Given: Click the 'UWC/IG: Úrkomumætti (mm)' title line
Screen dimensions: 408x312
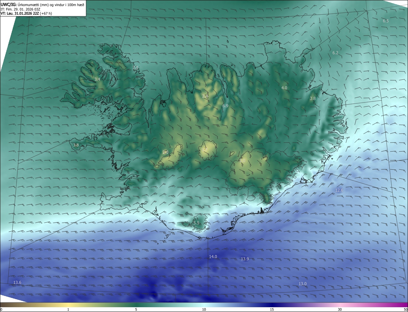Looking at the screenshot, I should pos(42,4).
